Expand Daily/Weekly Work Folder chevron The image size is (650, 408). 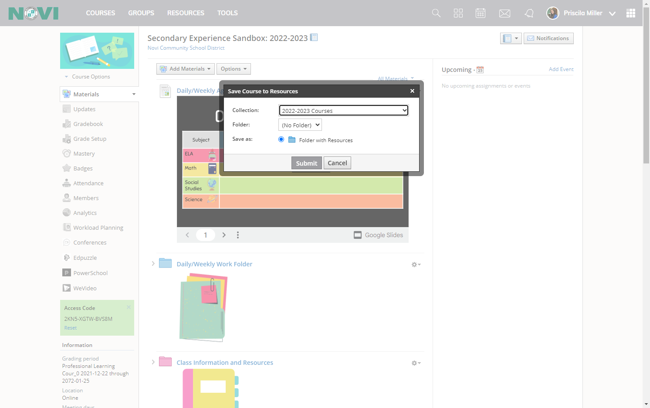pyautogui.click(x=153, y=263)
